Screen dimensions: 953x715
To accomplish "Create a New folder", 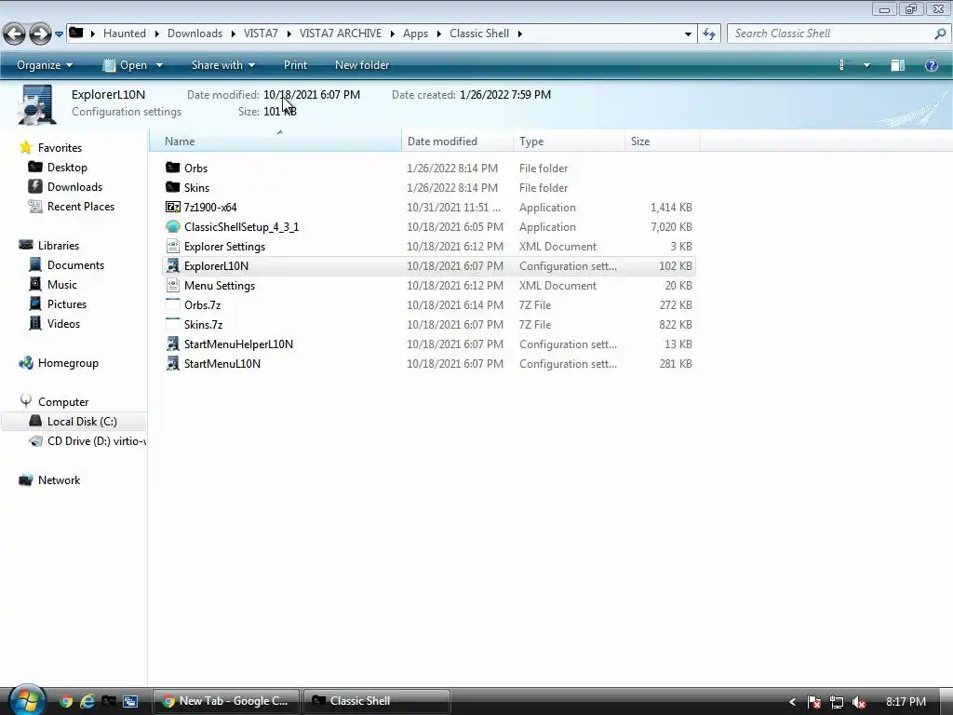I will click(362, 65).
